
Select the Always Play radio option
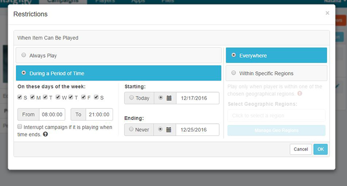(x=24, y=55)
